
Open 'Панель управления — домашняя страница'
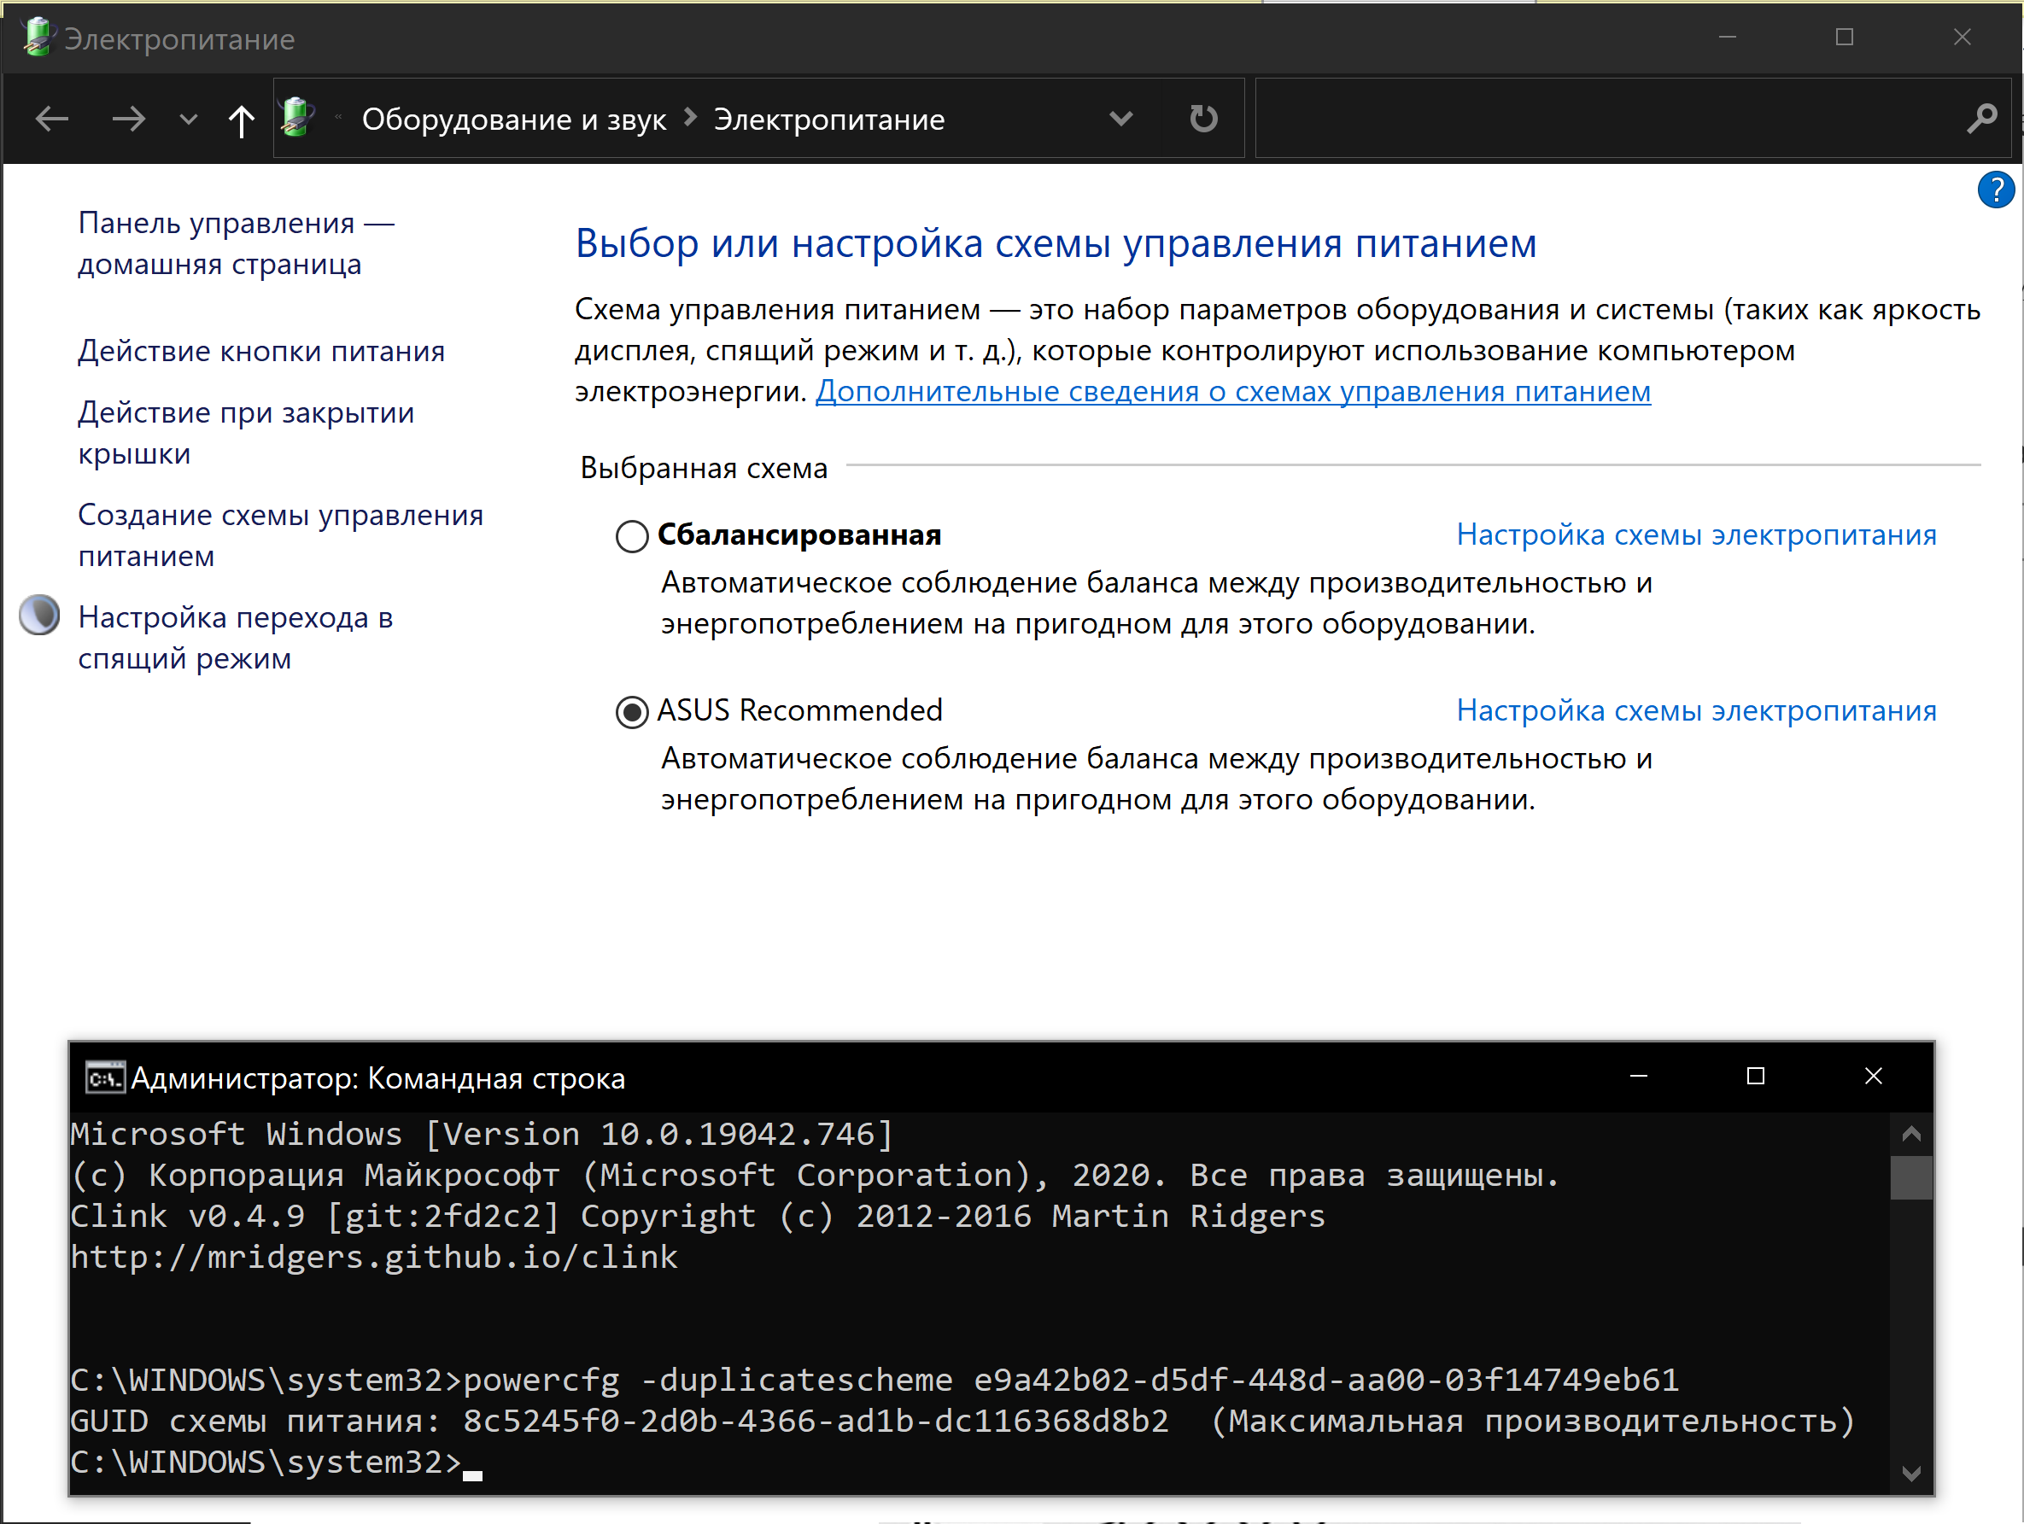pos(236,243)
